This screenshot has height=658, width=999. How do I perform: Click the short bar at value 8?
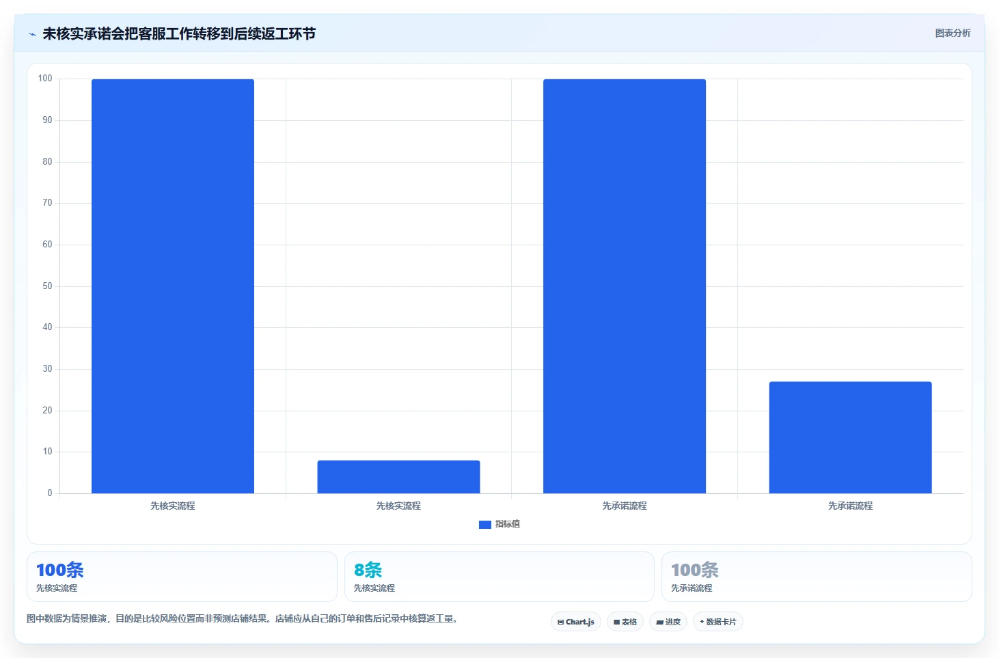coord(399,477)
